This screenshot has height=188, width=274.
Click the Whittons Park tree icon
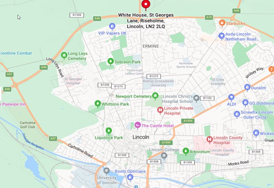point(98,104)
